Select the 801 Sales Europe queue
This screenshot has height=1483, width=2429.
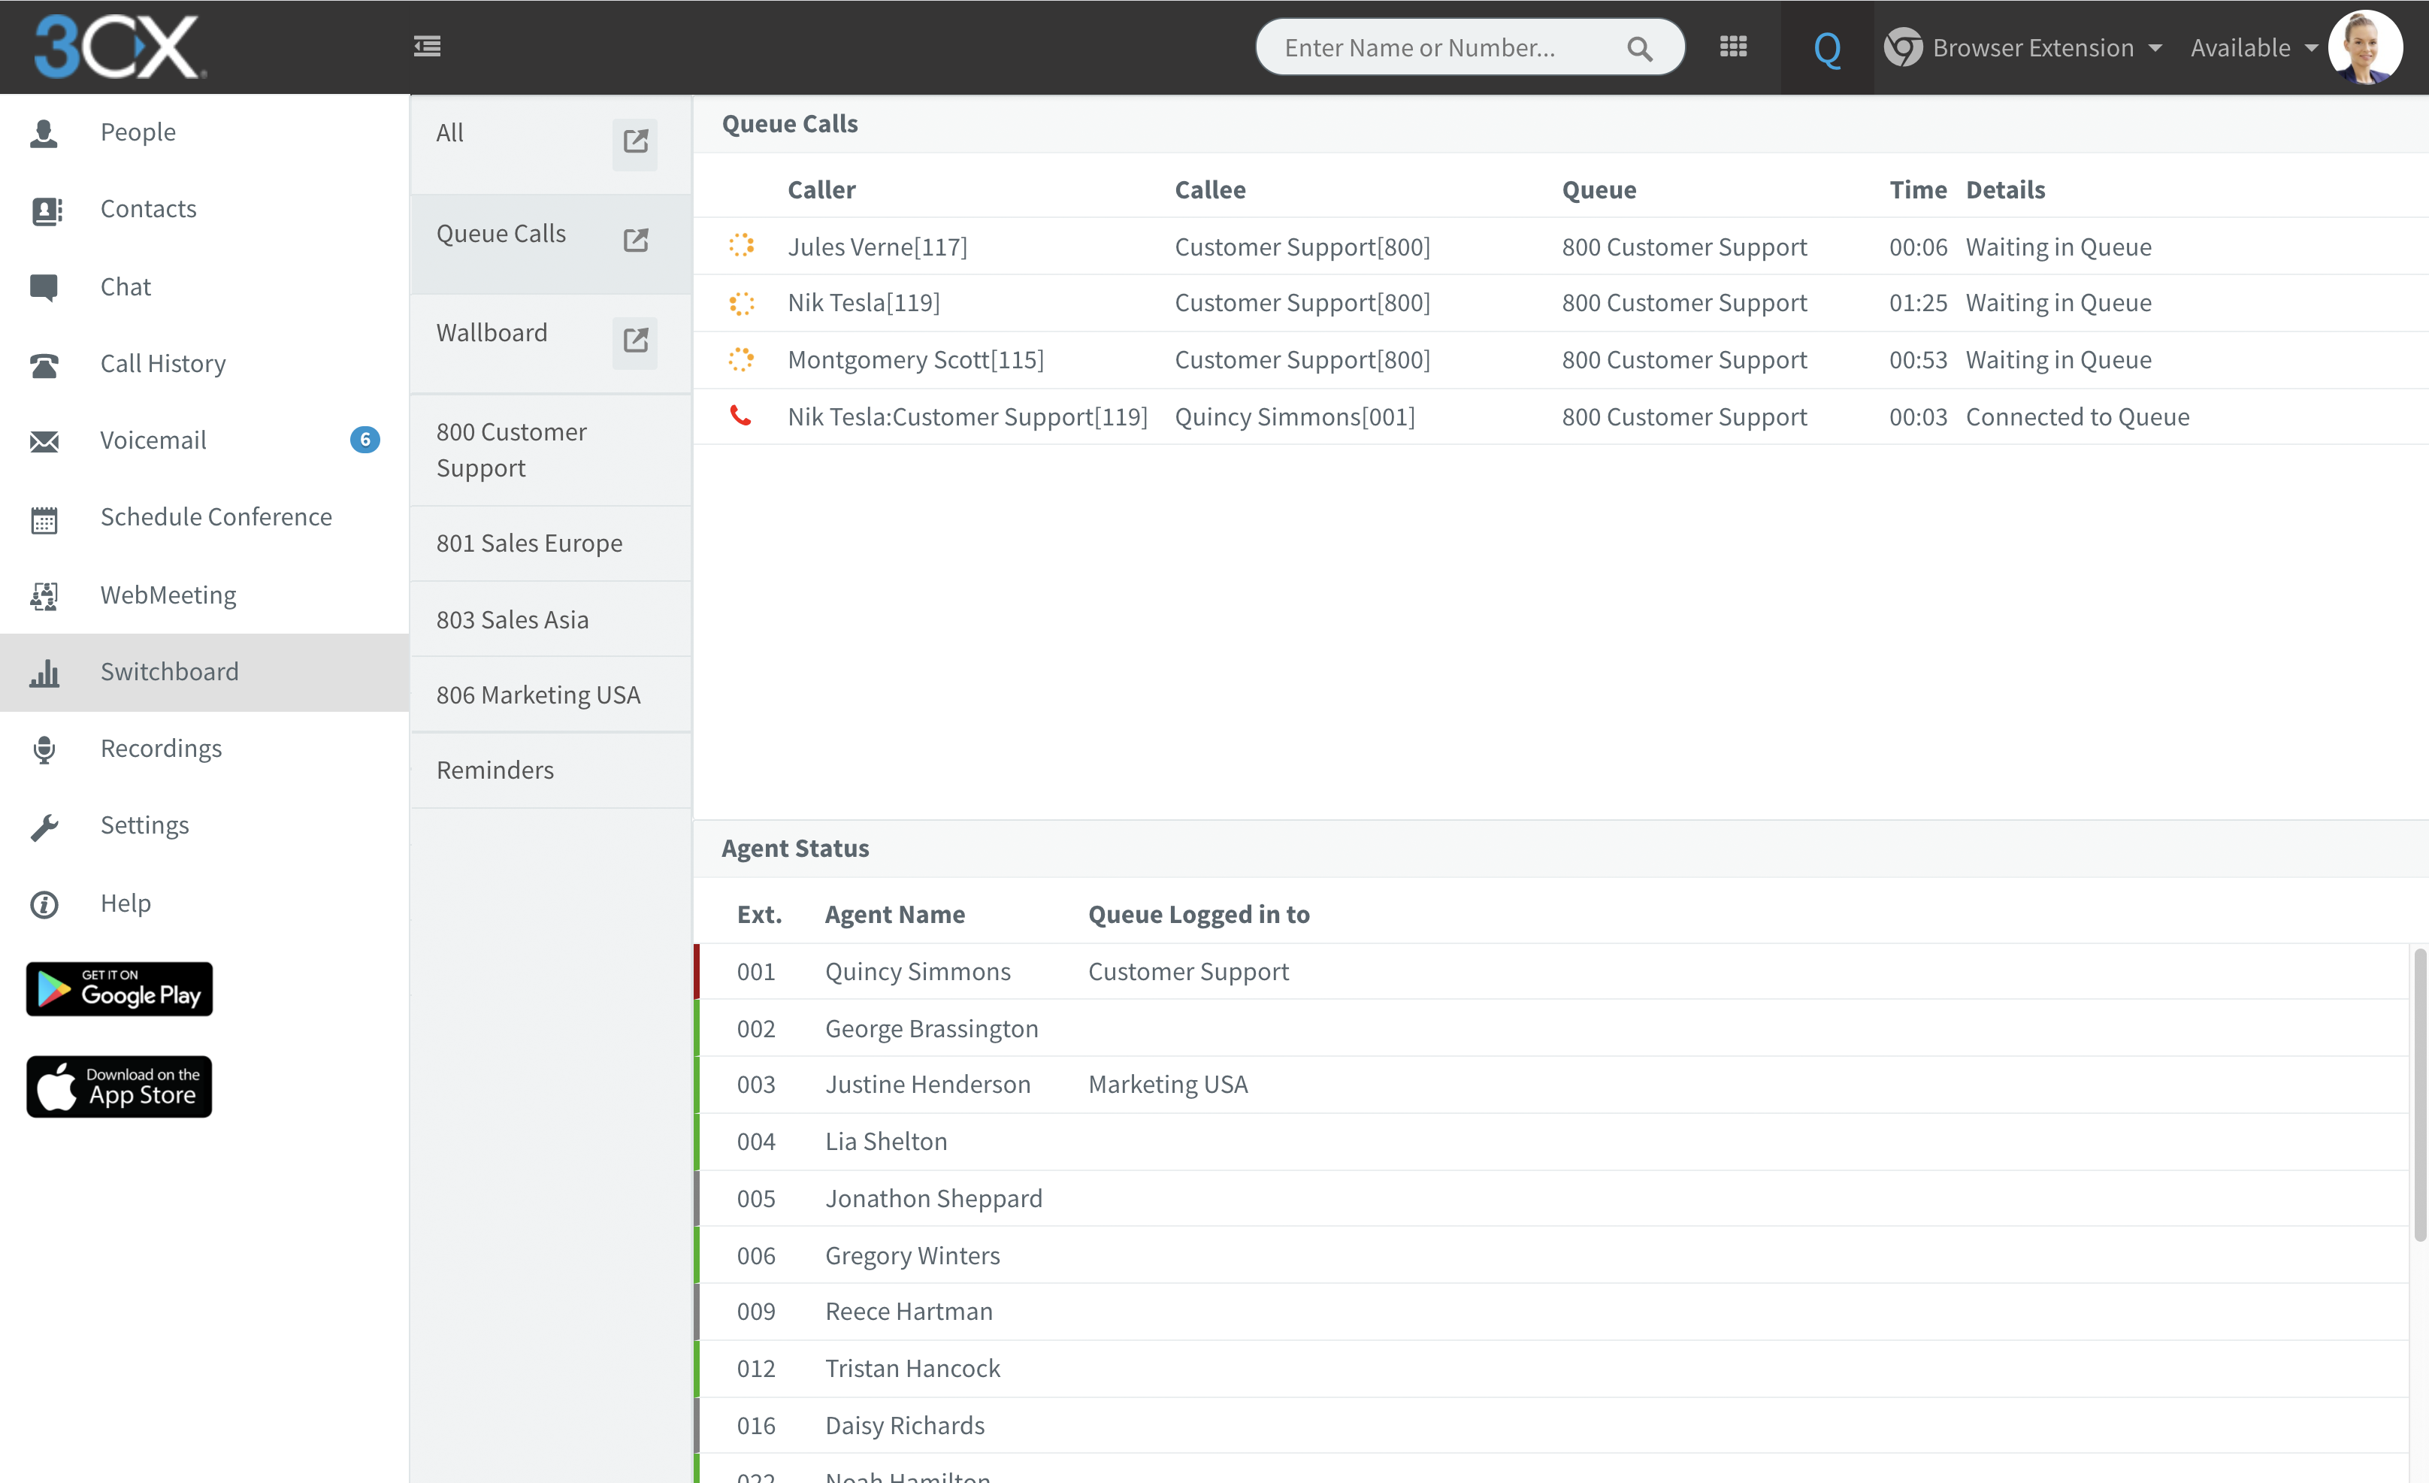pos(529,543)
